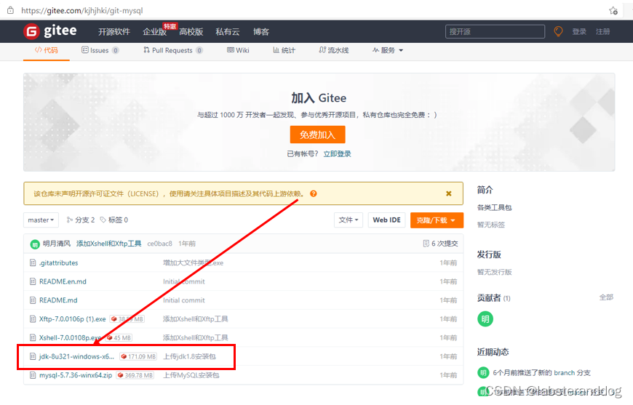
Task: Click the file icon beside README.md
Action: point(33,300)
